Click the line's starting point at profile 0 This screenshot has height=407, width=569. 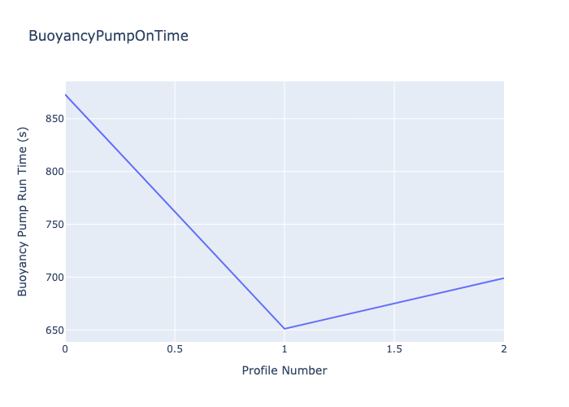click(x=66, y=94)
